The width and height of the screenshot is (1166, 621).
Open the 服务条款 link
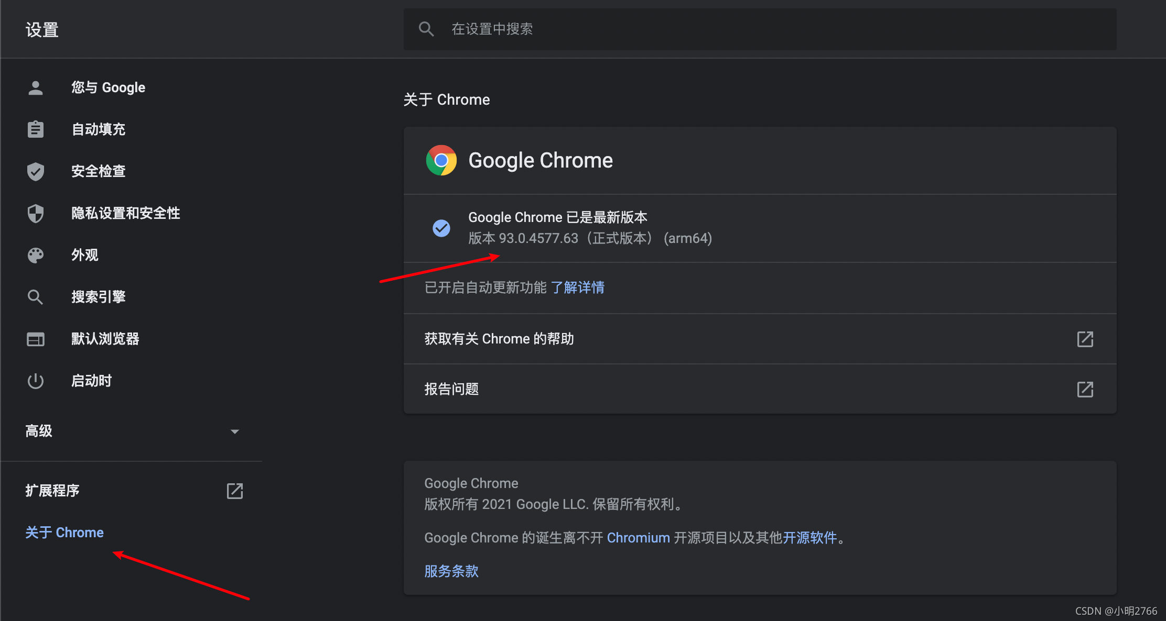pyautogui.click(x=451, y=571)
